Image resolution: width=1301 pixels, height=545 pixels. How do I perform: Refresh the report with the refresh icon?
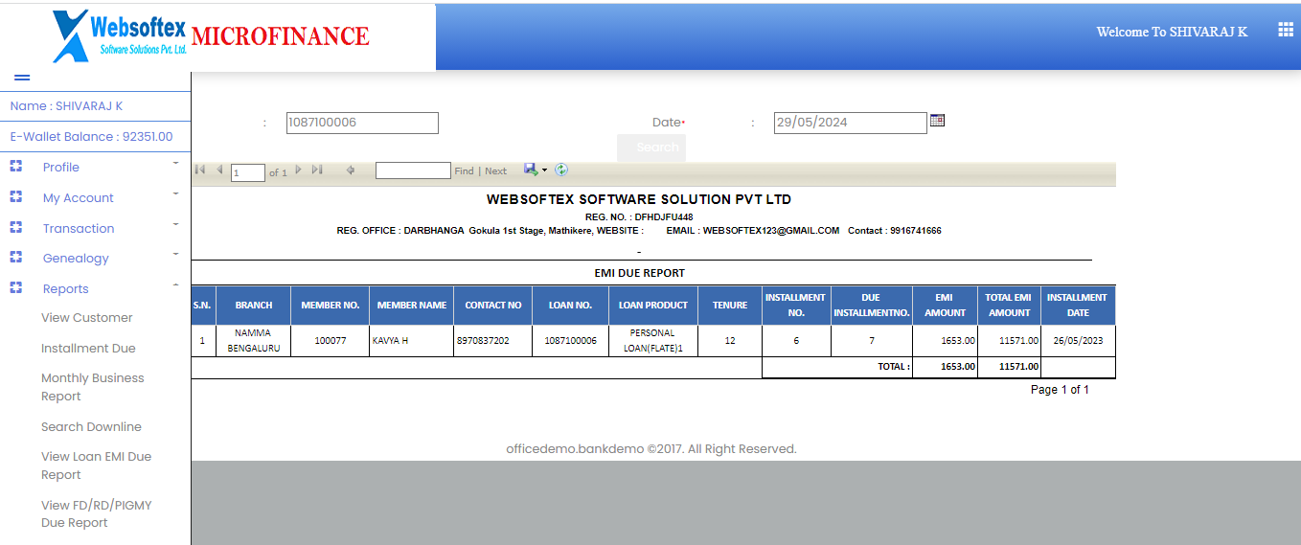(x=561, y=170)
